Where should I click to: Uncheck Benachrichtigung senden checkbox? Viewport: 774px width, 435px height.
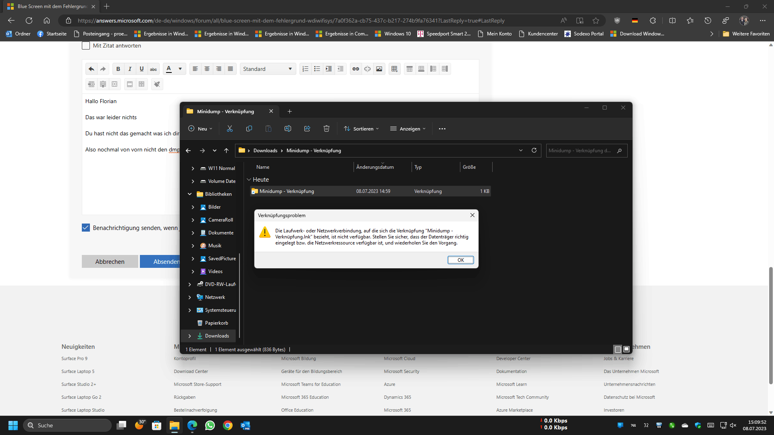86,228
